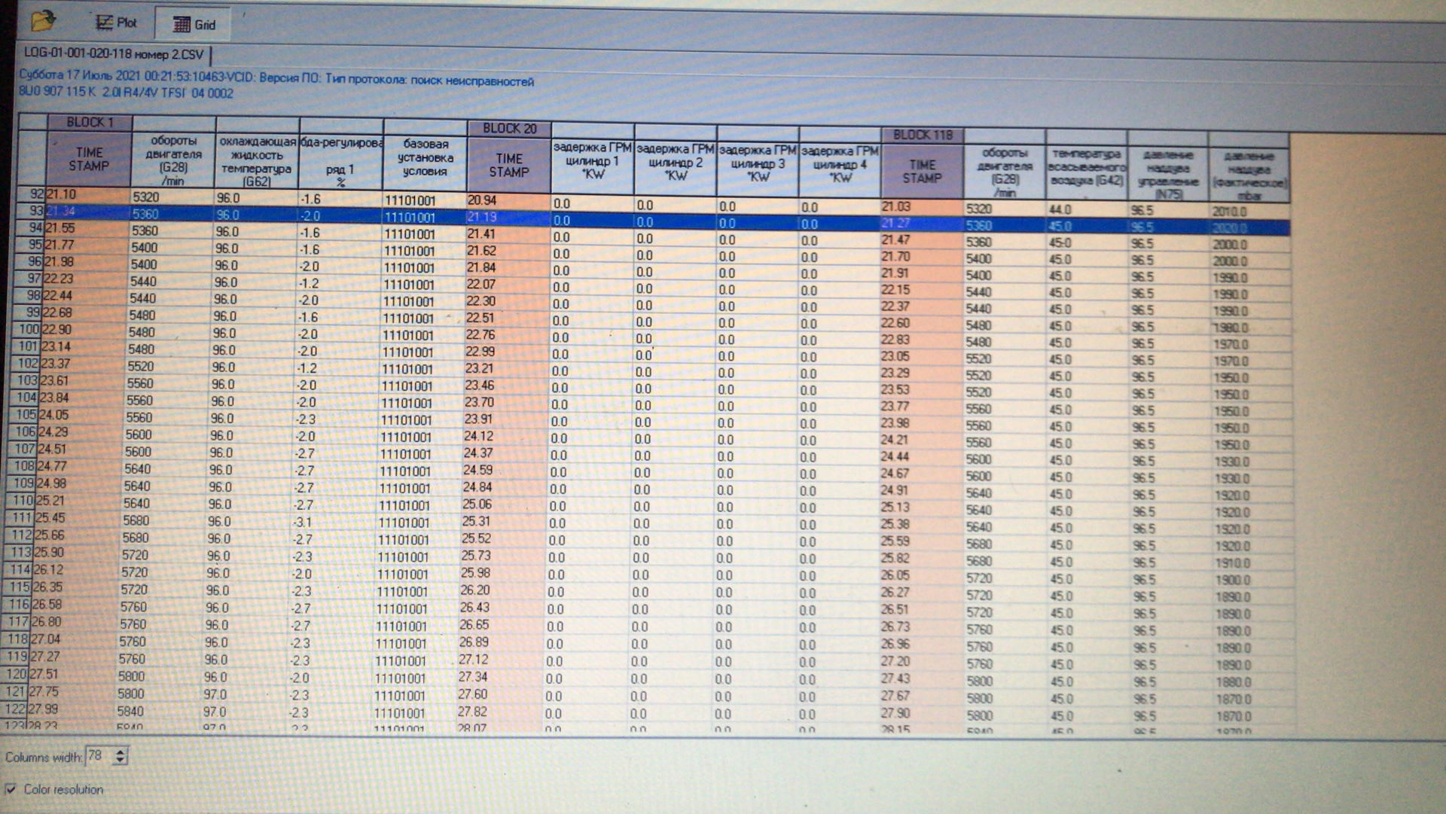Click задержка ГРМ цилиндр 1 column header
This screenshot has width=1446, height=814.
click(x=593, y=161)
